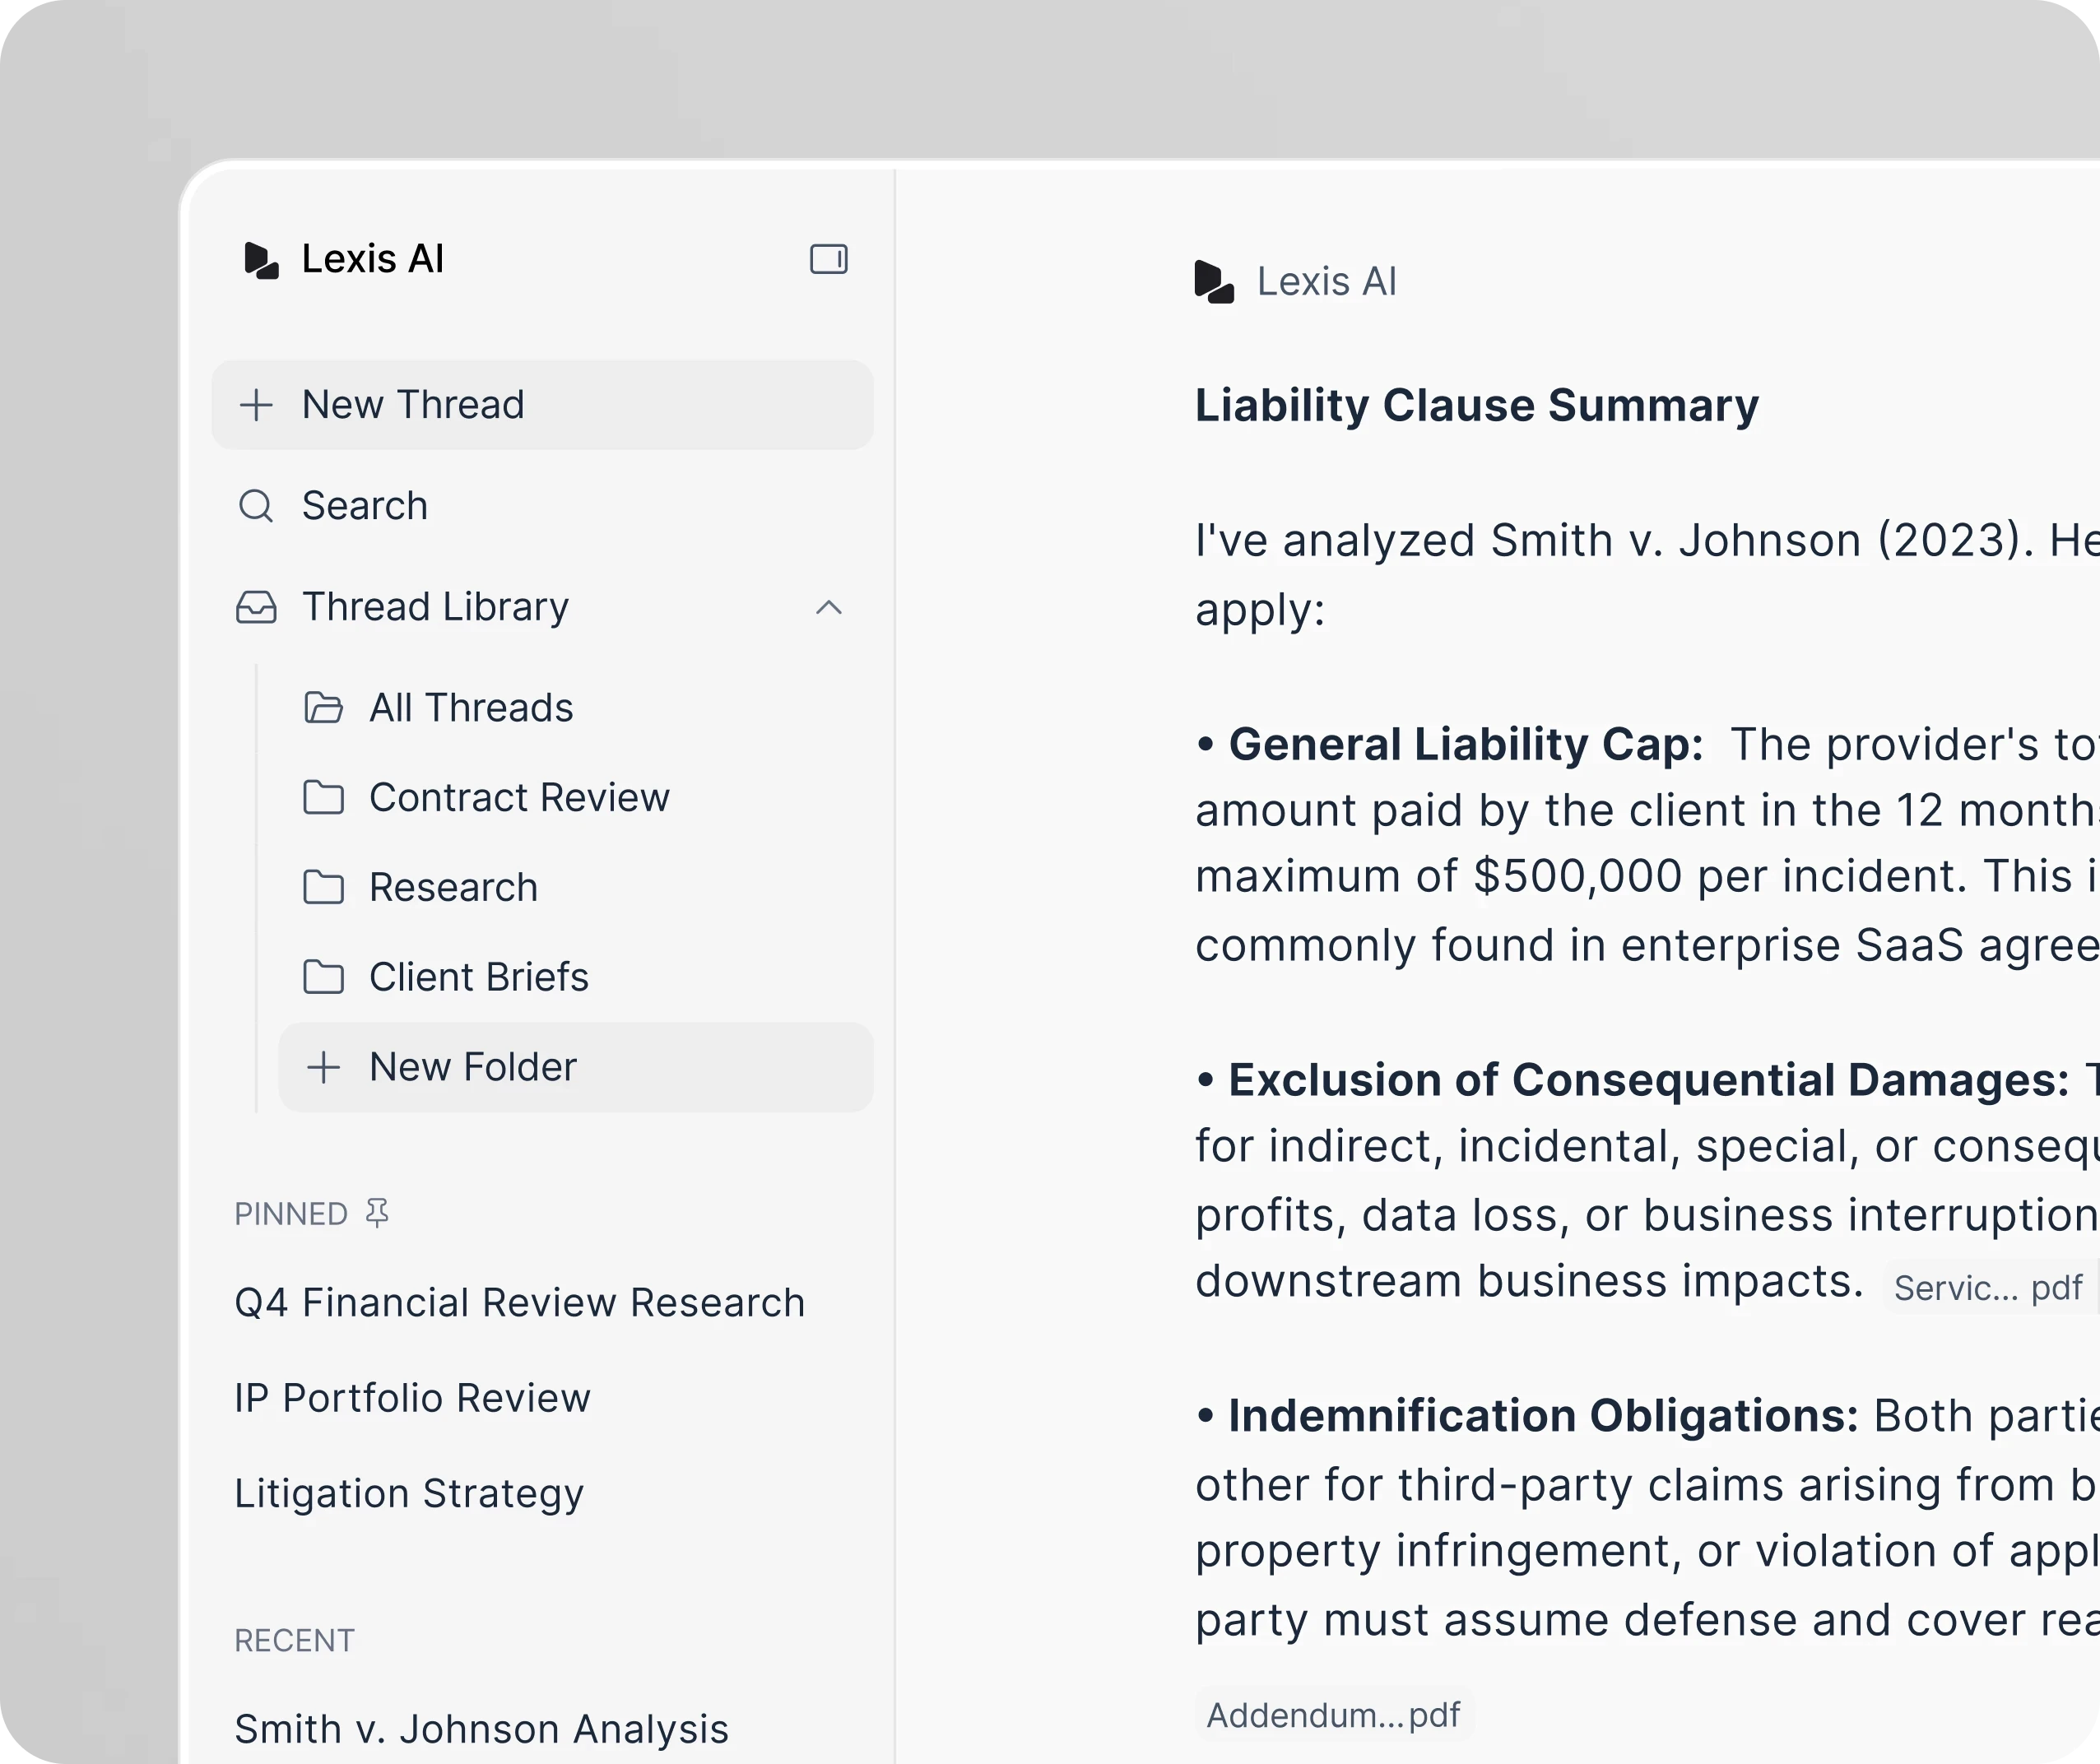2100x1764 pixels.
Task: Open the All Threads folder
Action: (x=575, y=707)
